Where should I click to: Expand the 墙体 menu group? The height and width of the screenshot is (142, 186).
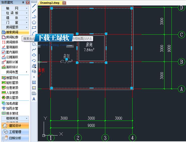pyautogui.click(x=15, y=18)
